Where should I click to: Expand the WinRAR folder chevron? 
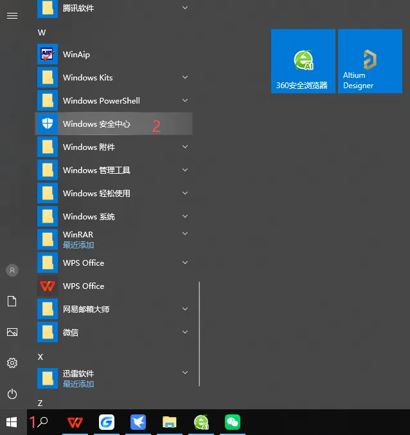coord(185,234)
